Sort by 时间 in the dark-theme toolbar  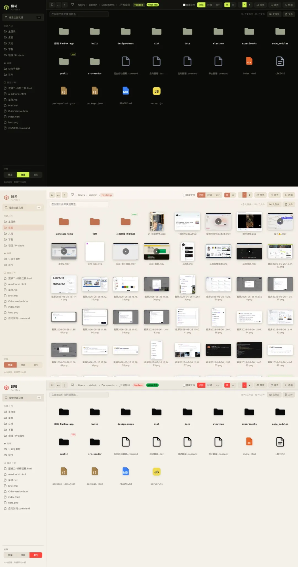209,5
